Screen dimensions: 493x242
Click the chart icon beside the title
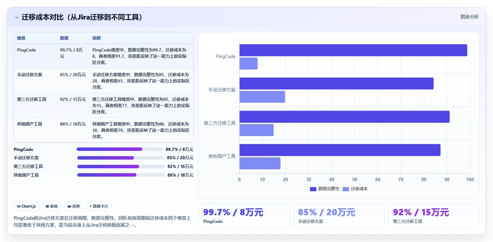(16, 17)
